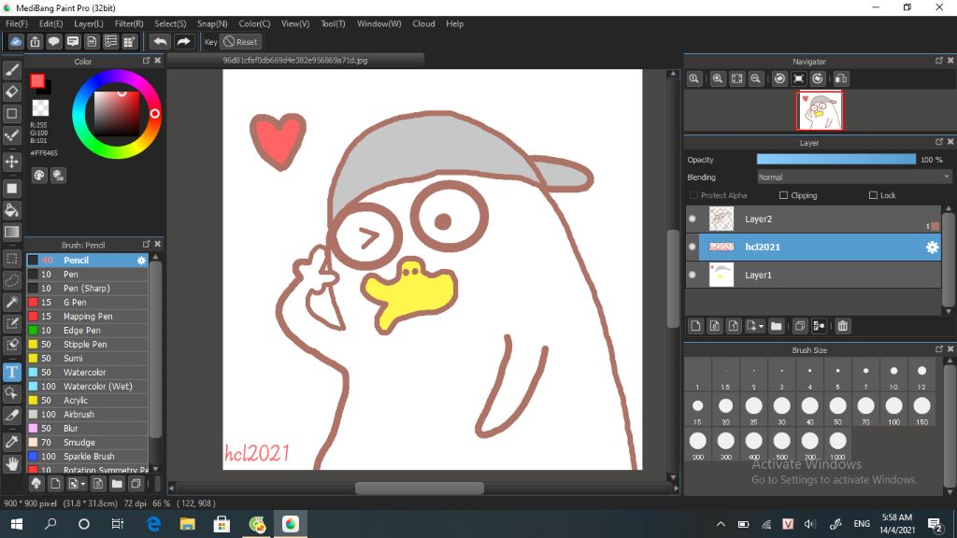Select the Magic Wand tool

[x=11, y=302]
